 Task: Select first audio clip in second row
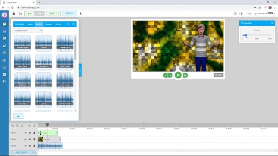coord(22,62)
